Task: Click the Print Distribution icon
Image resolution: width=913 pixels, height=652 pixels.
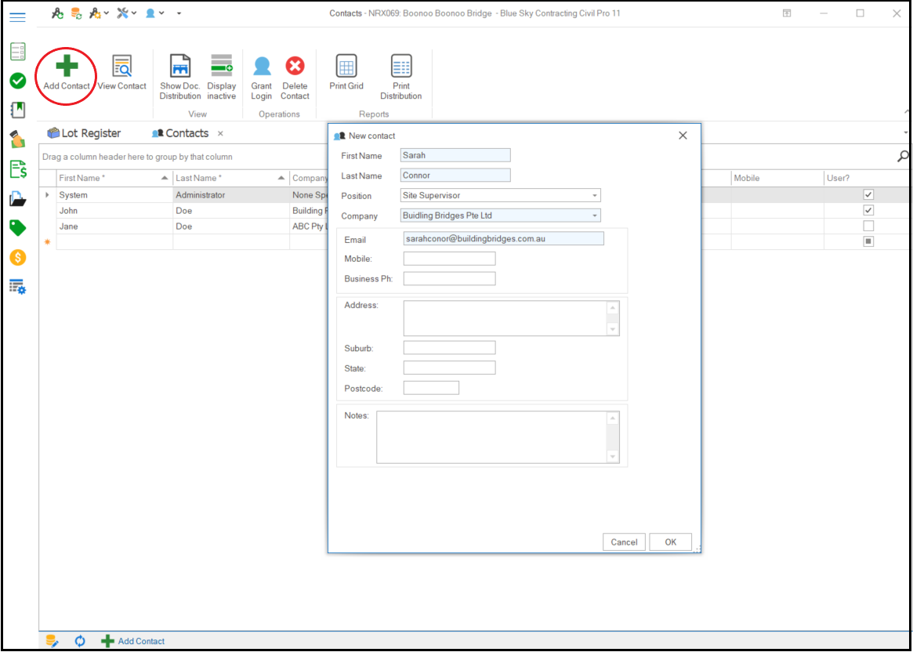Action: point(400,67)
